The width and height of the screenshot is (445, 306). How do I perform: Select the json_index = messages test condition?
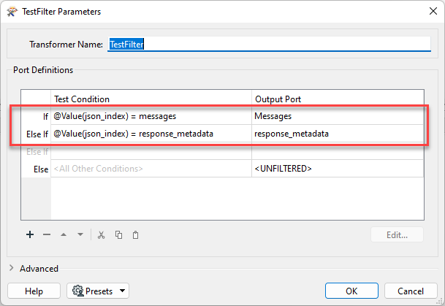click(x=151, y=116)
